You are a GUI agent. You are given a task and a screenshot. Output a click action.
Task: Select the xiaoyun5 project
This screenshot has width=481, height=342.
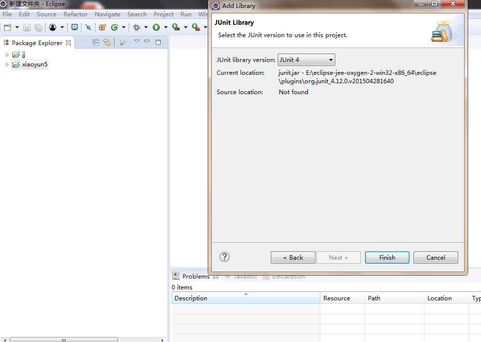pyautogui.click(x=30, y=64)
